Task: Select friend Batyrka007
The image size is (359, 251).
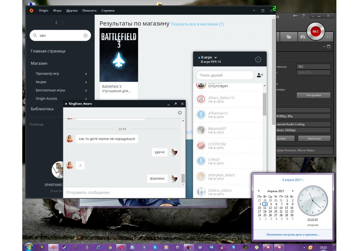Action: [228, 130]
